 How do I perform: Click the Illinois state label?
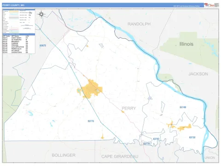186,44
